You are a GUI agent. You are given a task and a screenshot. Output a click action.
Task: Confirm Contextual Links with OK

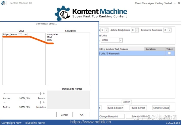[x=82, y=115]
